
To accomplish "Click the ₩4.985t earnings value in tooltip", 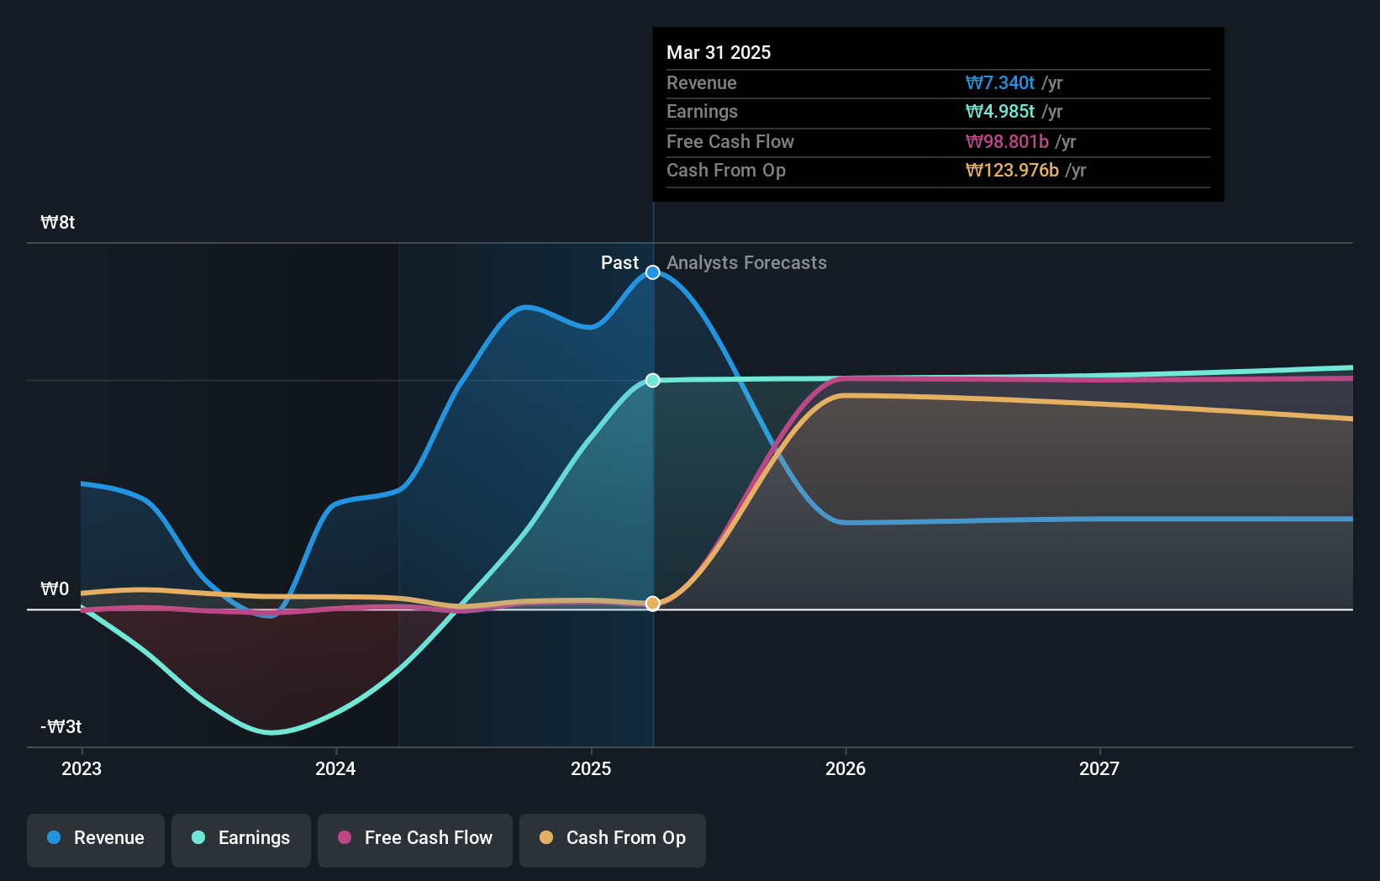I will 1000,112.
